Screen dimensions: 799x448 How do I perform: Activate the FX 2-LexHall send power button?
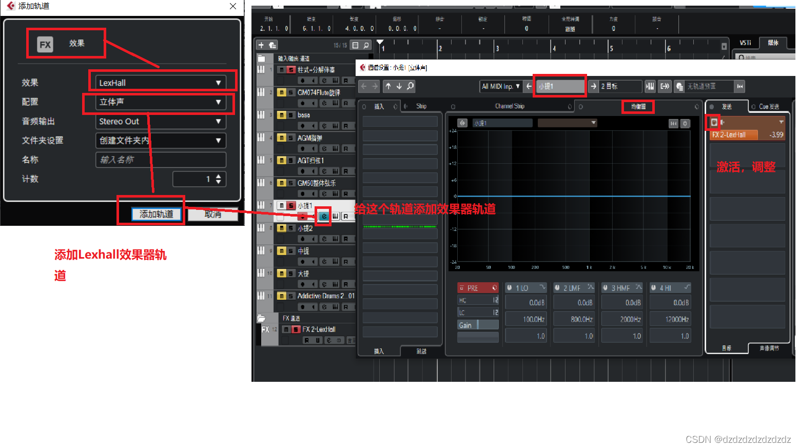point(714,122)
